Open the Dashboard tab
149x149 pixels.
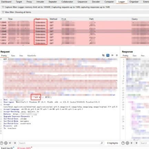[6, 2]
